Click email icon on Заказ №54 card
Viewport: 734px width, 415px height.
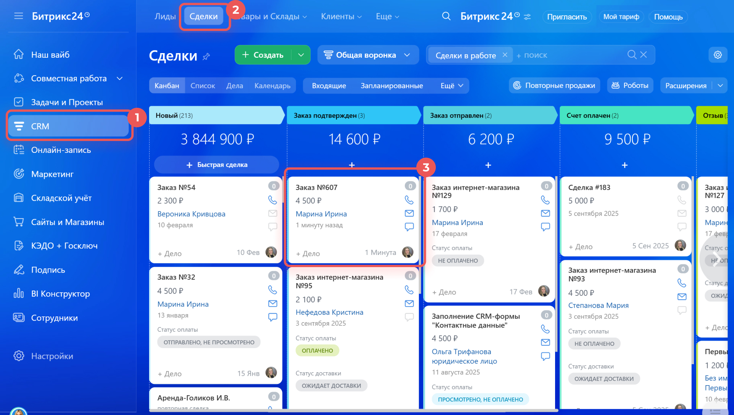(x=273, y=213)
